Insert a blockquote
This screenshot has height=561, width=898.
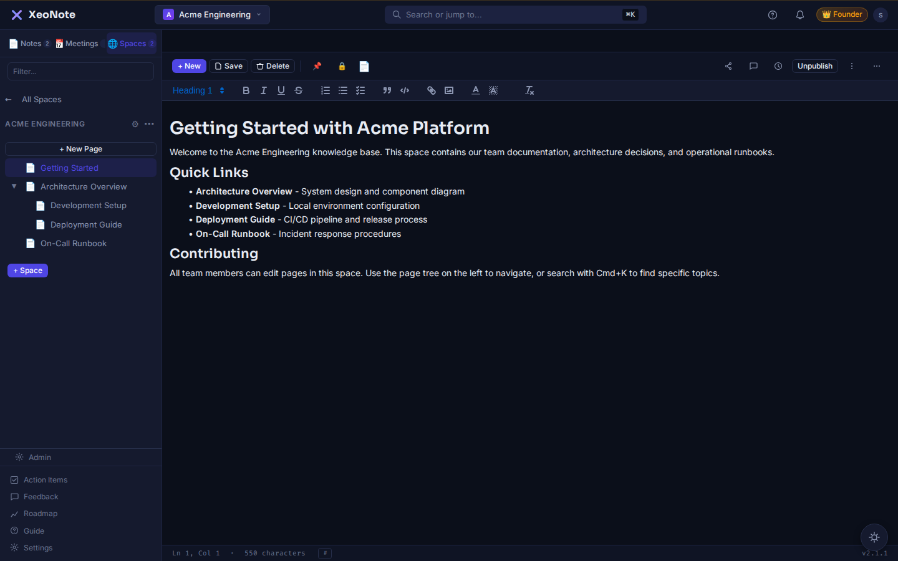click(387, 90)
